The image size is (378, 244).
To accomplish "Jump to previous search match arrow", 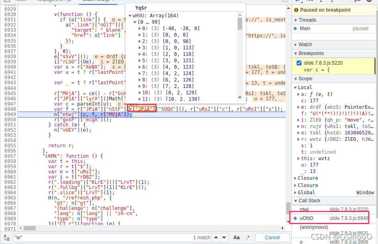I will pyautogui.click(x=216, y=238).
